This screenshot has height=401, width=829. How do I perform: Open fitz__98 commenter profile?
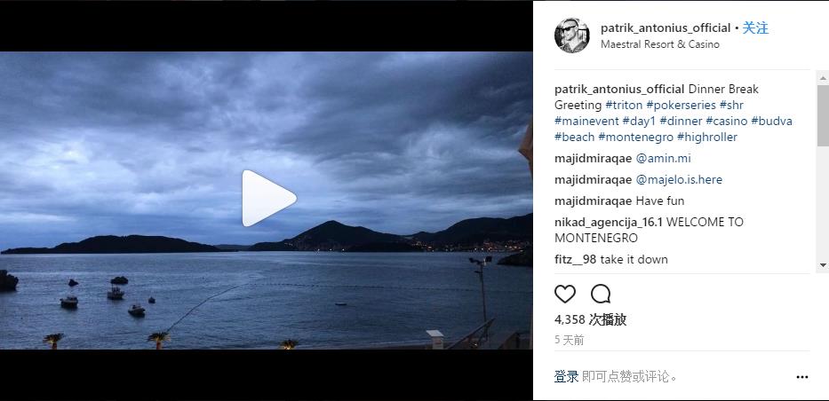click(x=576, y=259)
